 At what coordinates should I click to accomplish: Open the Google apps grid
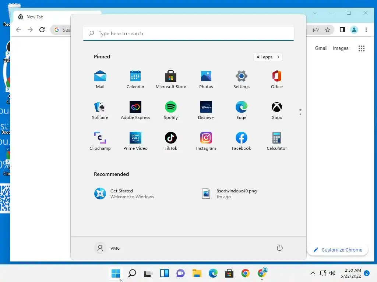point(362,48)
